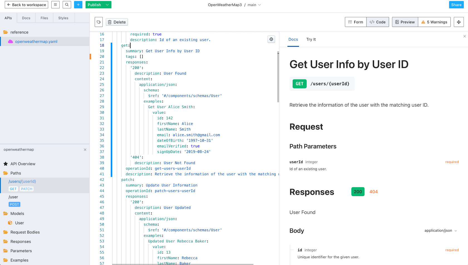468x265 pixels.
Task: Open the main branch dropdown
Action: pyautogui.click(x=254, y=5)
